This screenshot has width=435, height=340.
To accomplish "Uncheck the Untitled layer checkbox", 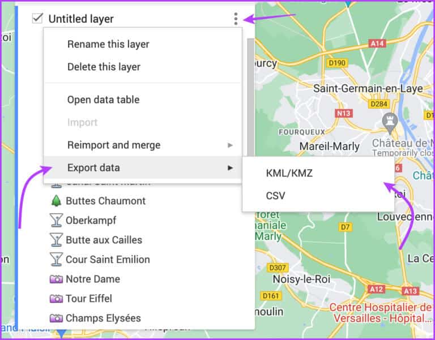I will 38,19.
